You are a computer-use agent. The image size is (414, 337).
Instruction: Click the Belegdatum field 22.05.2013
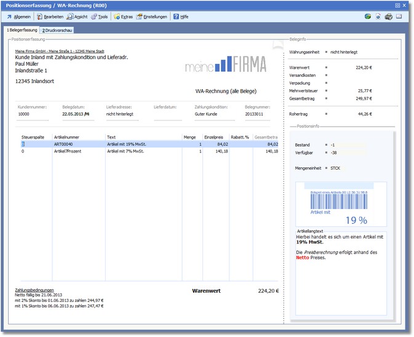[76, 114]
